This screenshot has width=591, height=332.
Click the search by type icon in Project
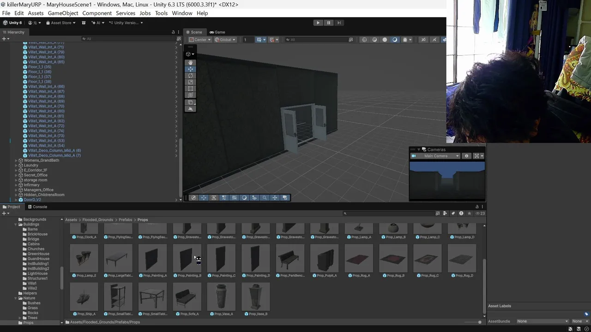[445, 213]
